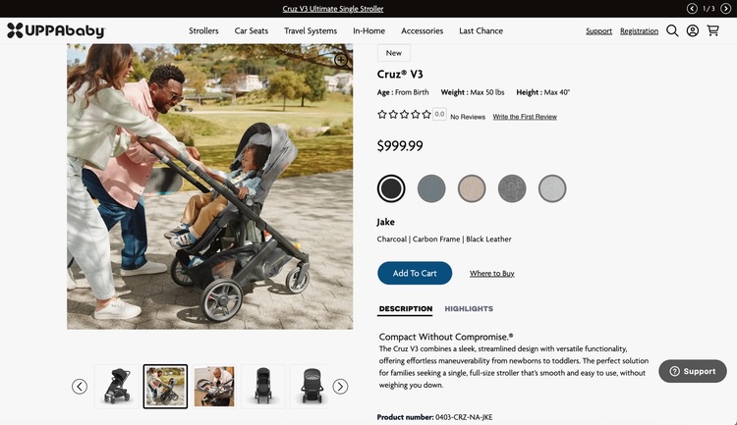Expand the Travel Systems menu
Image resolution: width=737 pixels, height=425 pixels.
tap(311, 30)
